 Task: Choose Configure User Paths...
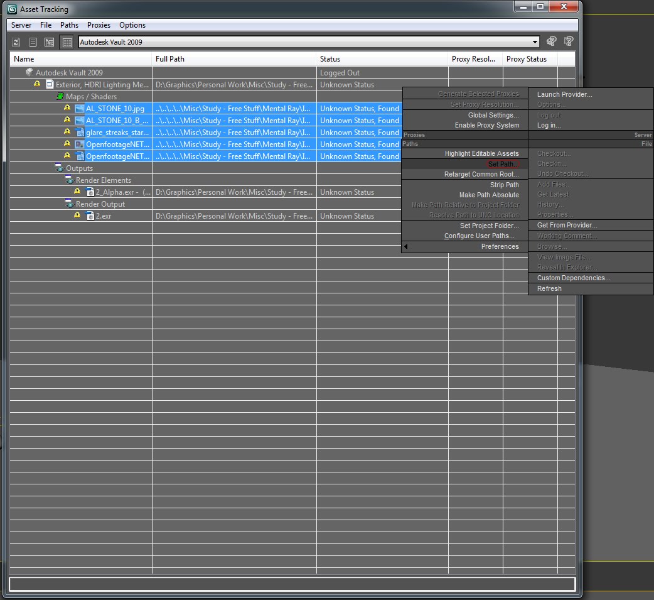(480, 236)
